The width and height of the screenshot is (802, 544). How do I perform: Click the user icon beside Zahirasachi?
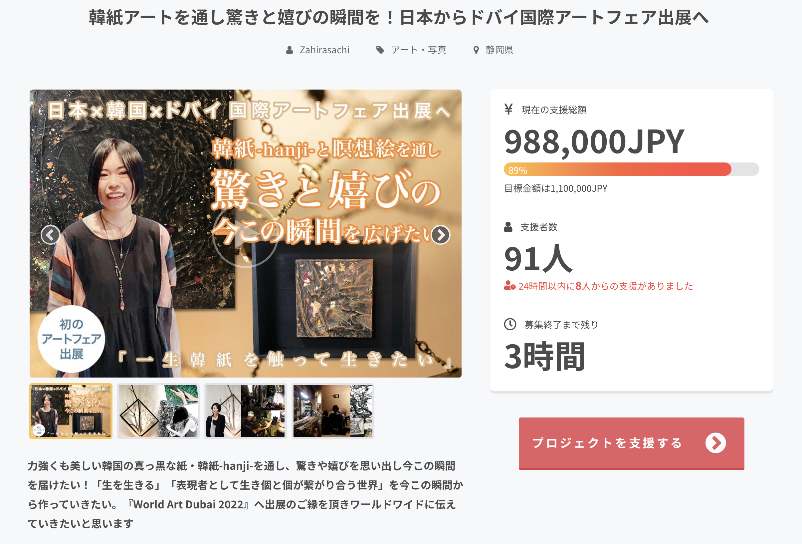[x=290, y=50]
